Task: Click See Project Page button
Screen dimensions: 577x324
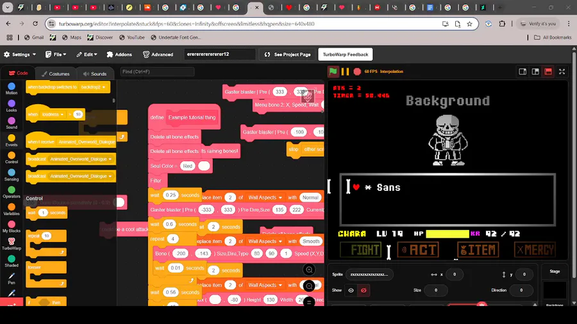Action: 287,54
